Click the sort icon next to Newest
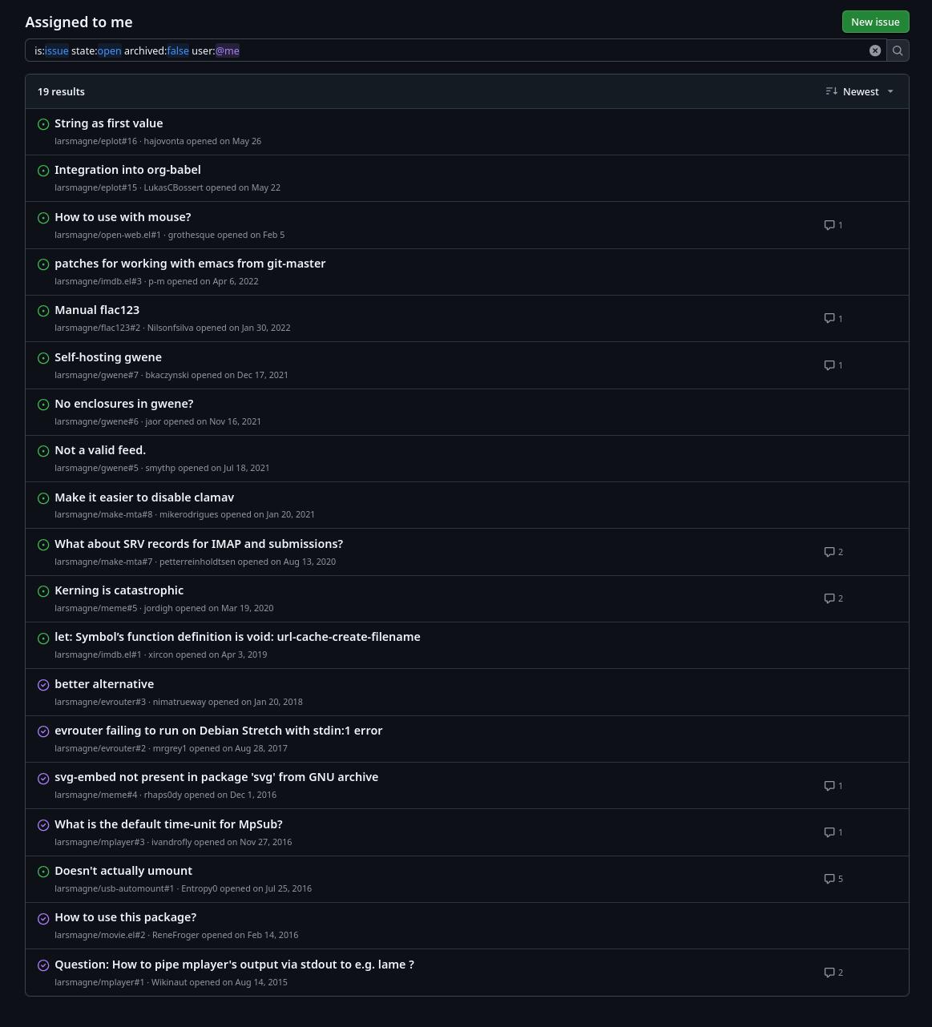The height and width of the screenshot is (1027, 932). (832, 91)
